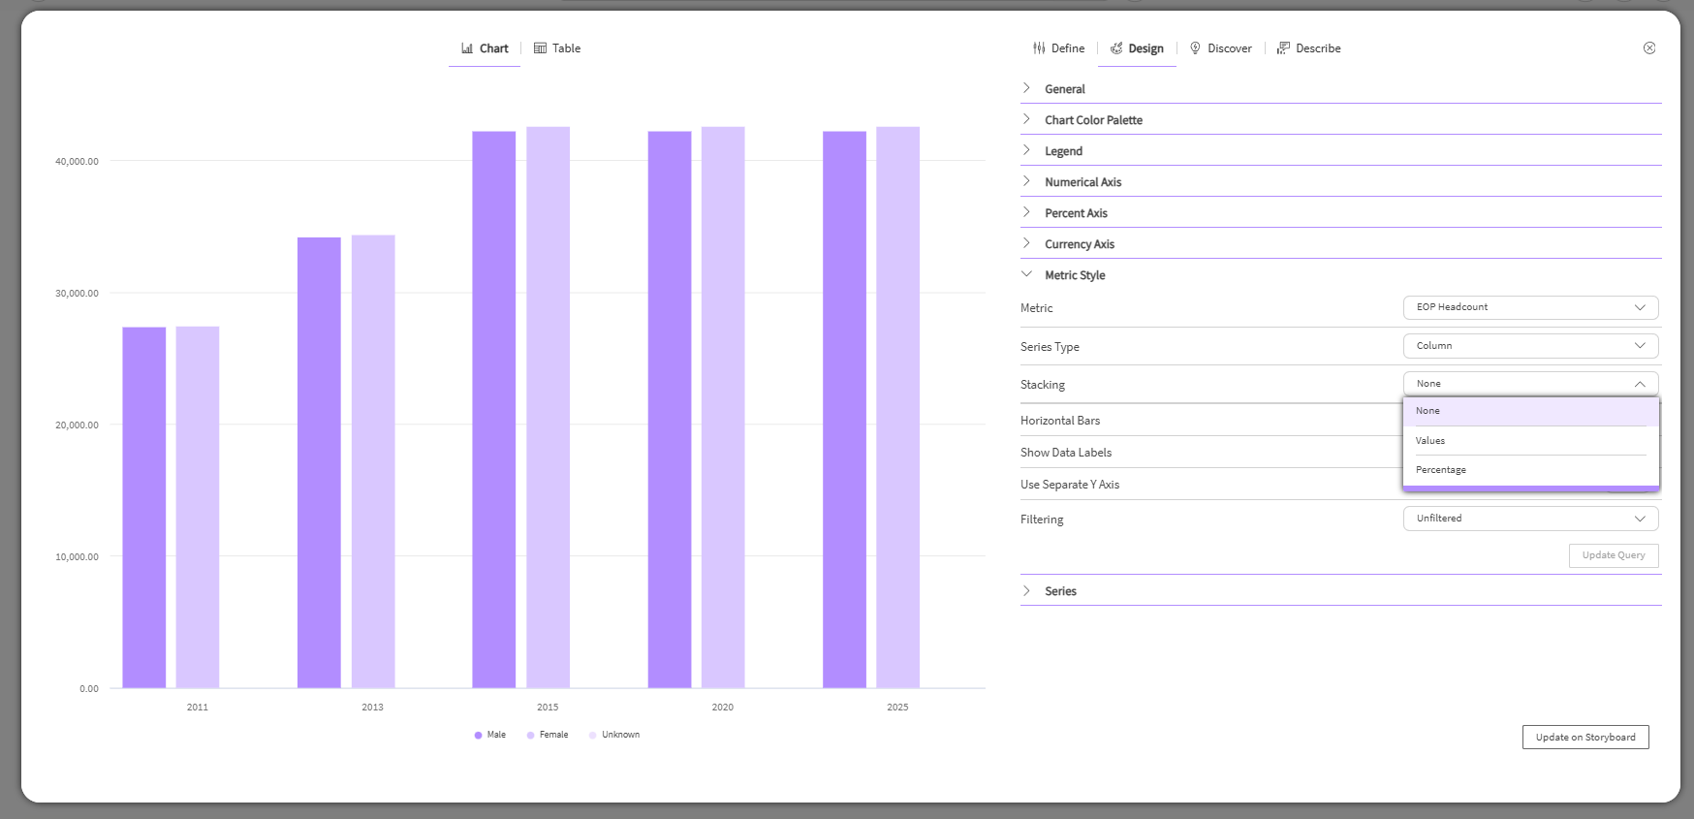Expand the Chart Color Palette section
The height and width of the screenshot is (819, 1694).
[x=1093, y=120]
